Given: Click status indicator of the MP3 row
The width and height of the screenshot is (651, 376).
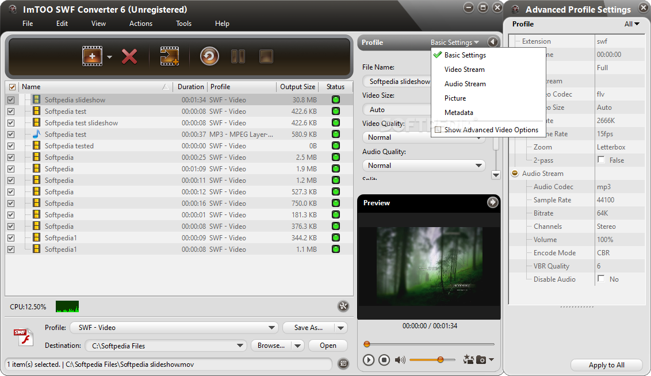Looking at the screenshot, I should point(335,134).
